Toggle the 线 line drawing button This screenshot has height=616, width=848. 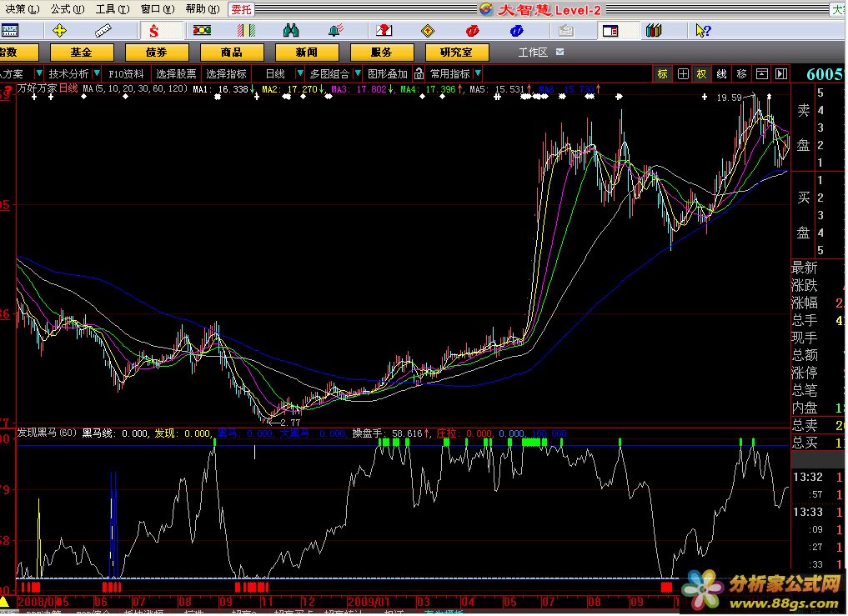[721, 74]
